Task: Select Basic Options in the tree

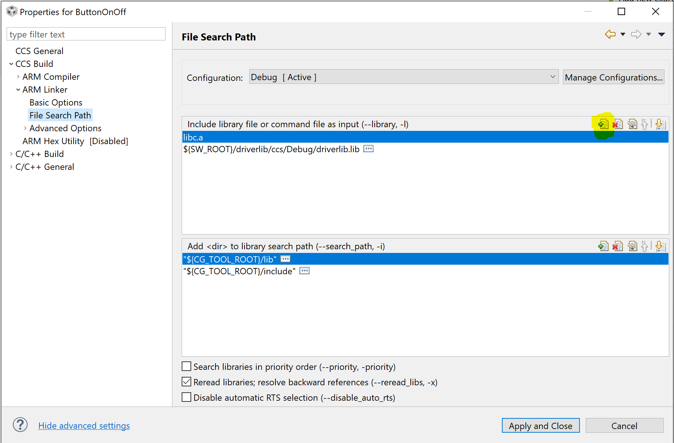Action: 56,103
